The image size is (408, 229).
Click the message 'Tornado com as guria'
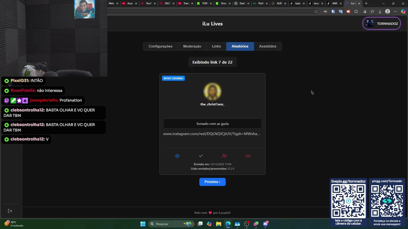coord(212,124)
